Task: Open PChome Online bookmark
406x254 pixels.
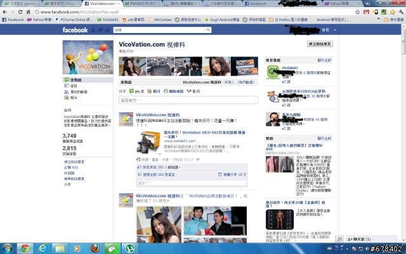Action: 74,20
